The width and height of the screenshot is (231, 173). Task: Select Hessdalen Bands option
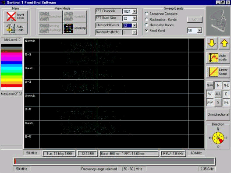click(x=146, y=25)
